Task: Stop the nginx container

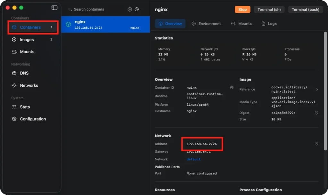Action: [242, 9]
